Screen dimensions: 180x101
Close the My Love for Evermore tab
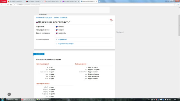coord(24,1)
